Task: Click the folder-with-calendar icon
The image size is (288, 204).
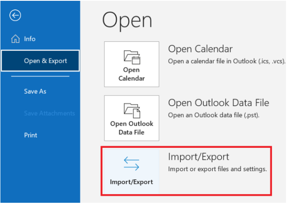Action: point(132,57)
